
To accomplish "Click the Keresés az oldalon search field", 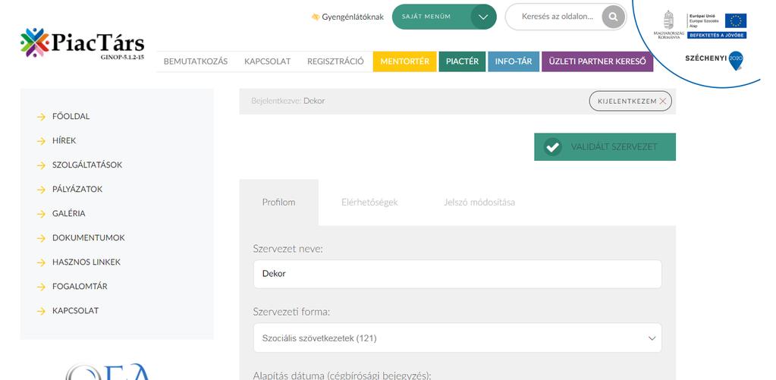I will 558,17.
